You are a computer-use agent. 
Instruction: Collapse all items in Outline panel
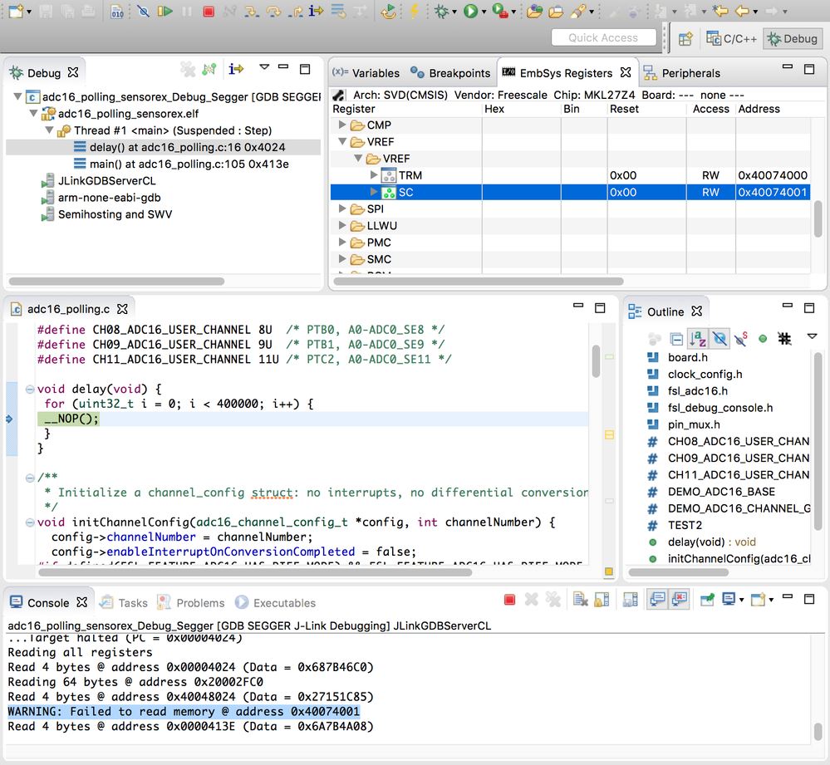pos(676,339)
